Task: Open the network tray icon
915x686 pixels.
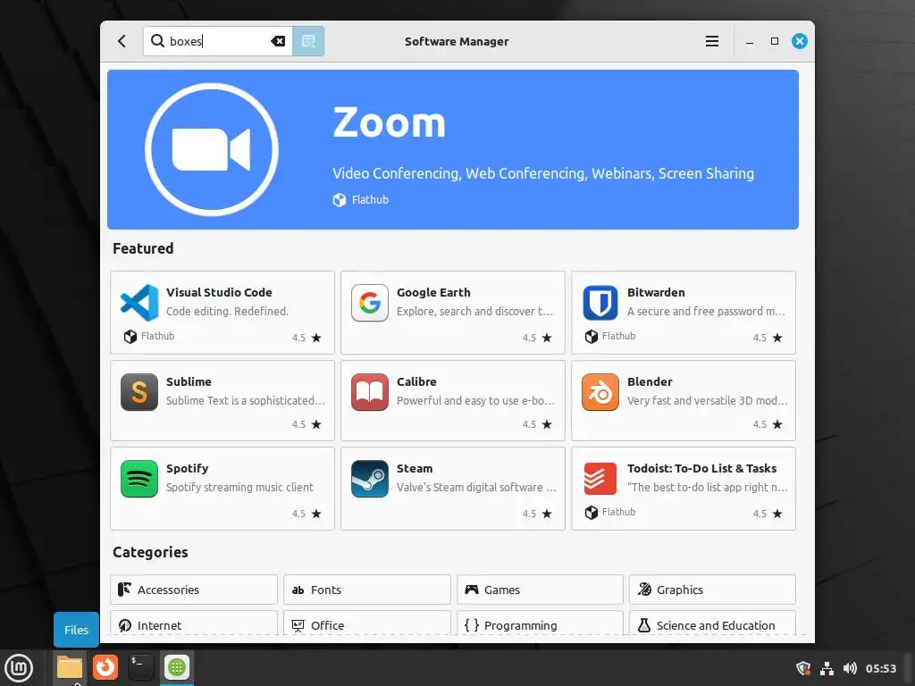Action: click(827, 668)
